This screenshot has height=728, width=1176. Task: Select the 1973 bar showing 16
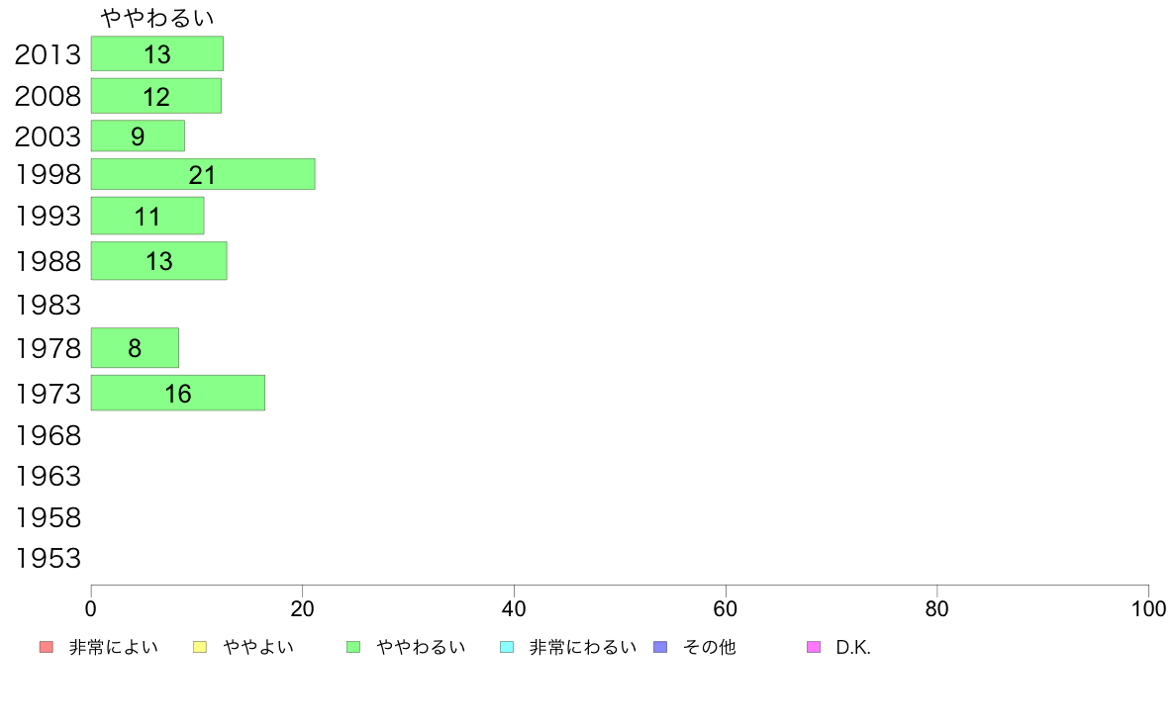(178, 393)
